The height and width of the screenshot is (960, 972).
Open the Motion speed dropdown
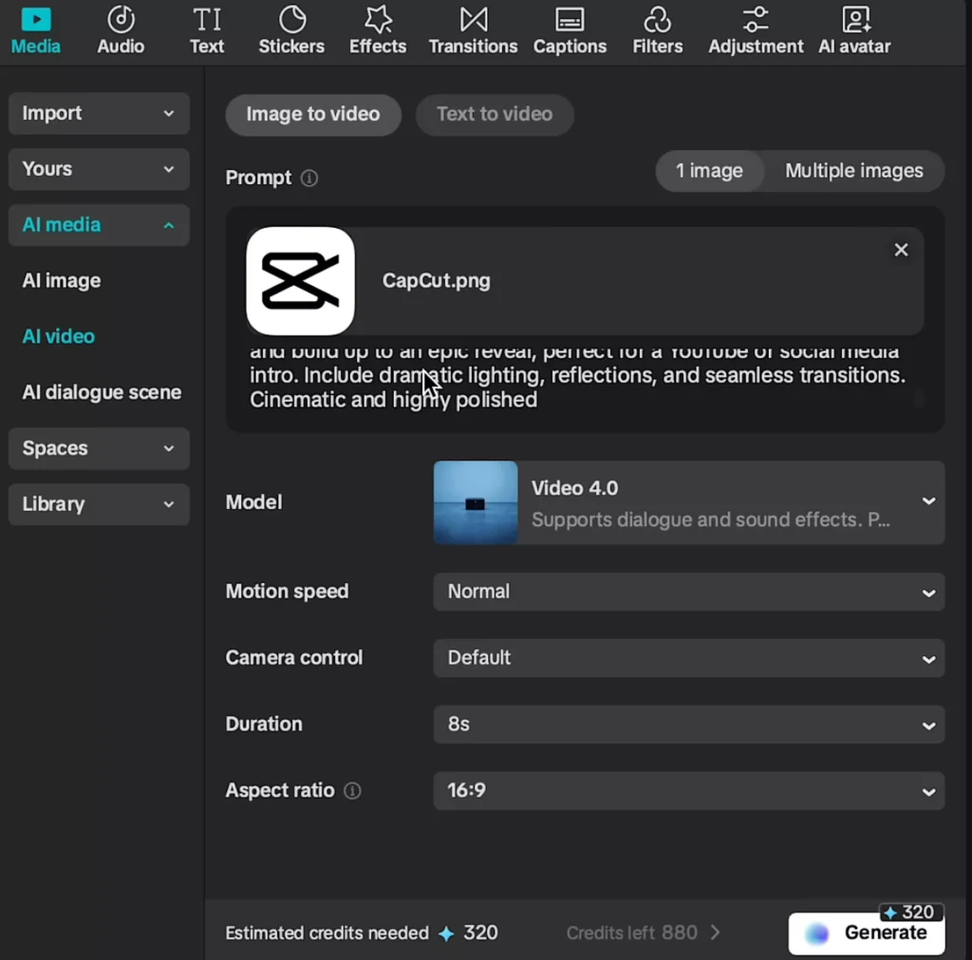pos(688,592)
